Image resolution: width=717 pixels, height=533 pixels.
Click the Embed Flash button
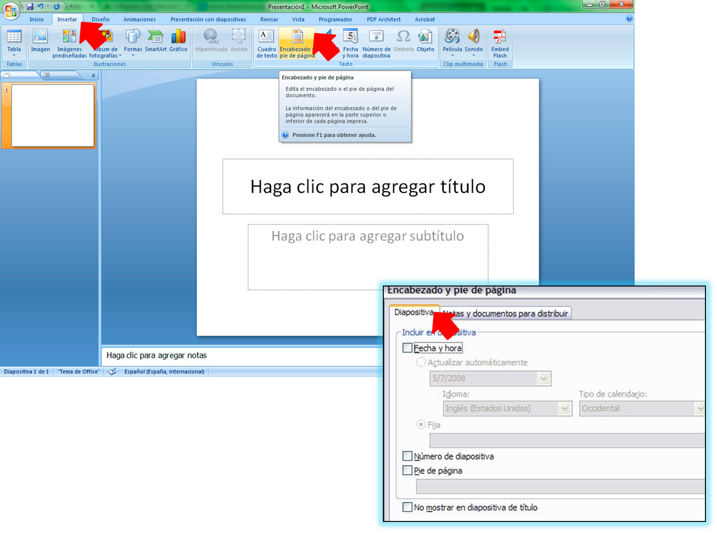(500, 43)
